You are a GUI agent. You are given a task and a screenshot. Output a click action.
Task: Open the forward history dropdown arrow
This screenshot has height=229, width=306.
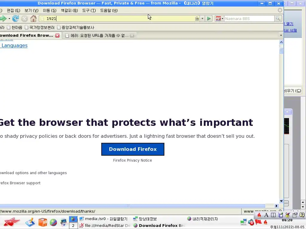(x=9, y=19)
